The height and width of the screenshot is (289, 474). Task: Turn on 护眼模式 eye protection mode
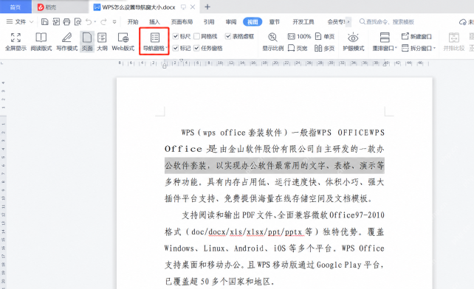click(353, 42)
